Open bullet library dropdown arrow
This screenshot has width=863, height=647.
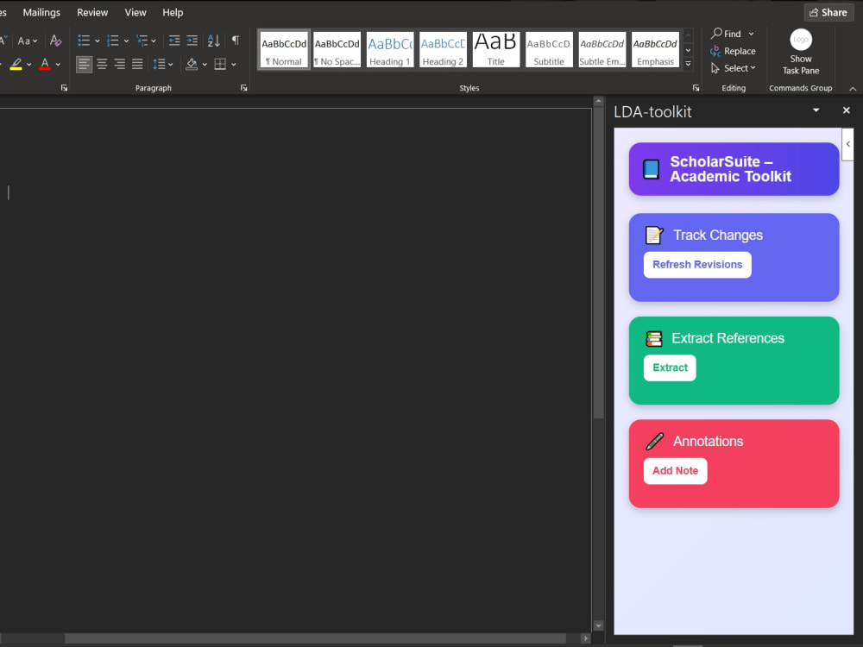(x=98, y=41)
